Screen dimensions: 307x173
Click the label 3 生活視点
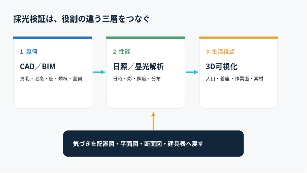coord(220,52)
